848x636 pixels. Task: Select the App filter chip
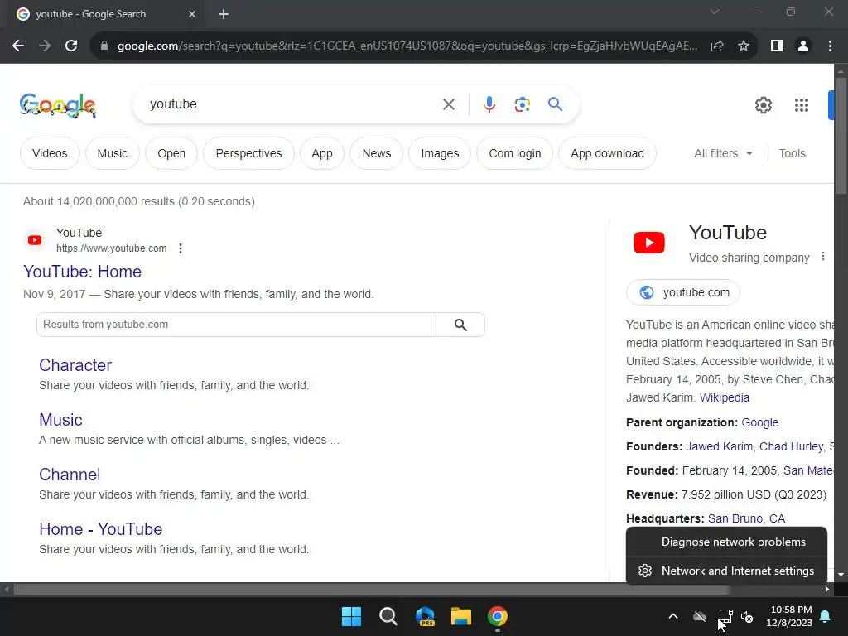coord(322,153)
